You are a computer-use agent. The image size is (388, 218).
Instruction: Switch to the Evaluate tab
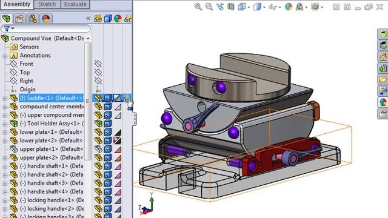75,4
